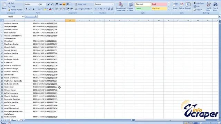The height and width of the screenshot is (124, 221).
Task: Apply Percent Style number format
Action: (x=101, y=9)
